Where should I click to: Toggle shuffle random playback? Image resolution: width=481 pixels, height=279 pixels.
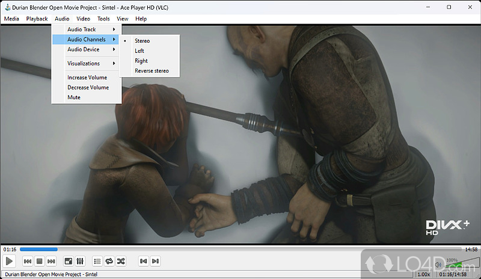pos(121,261)
